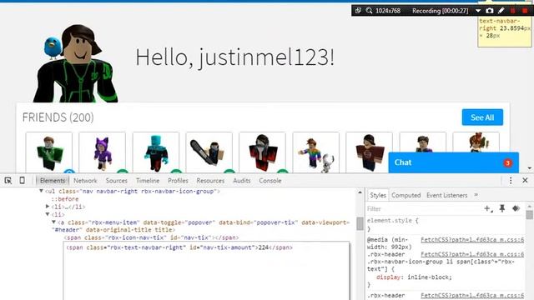Open the Console tab
534x300 pixels.
[270, 181]
